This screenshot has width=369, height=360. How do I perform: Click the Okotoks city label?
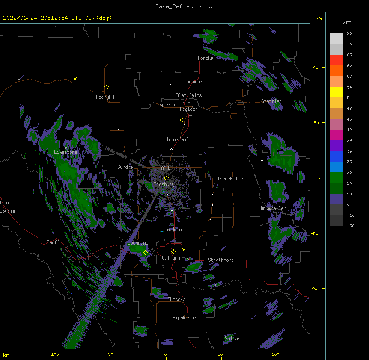(x=176, y=299)
